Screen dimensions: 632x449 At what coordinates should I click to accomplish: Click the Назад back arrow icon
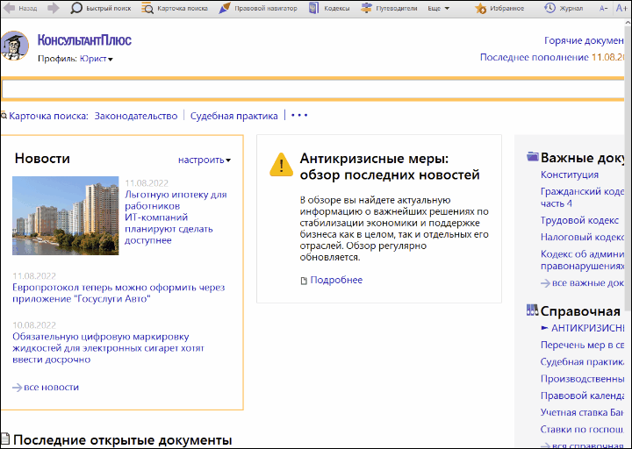click(9, 8)
